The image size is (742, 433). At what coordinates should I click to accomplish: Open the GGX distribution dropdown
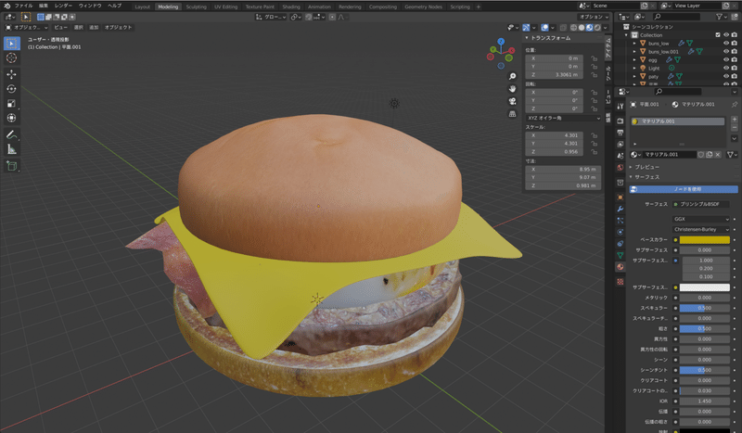pos(701,219)
